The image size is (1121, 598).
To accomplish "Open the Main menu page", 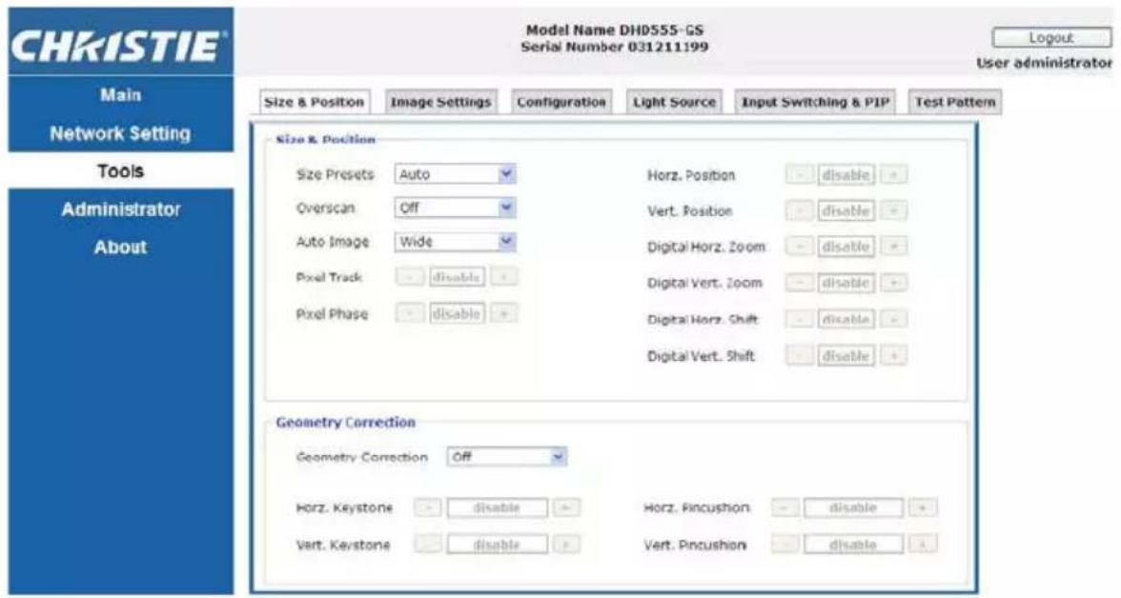I will click(120, 95).
